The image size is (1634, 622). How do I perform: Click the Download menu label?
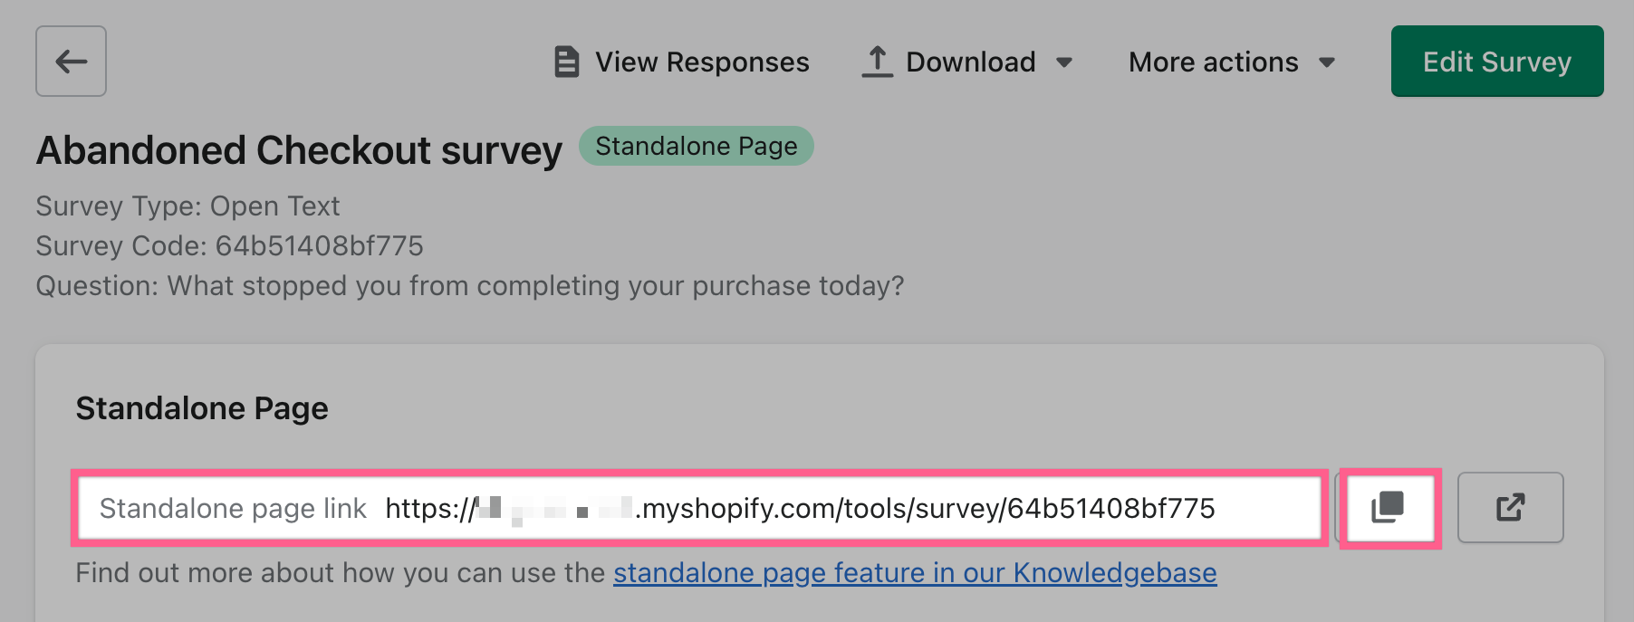pos(970,62)
